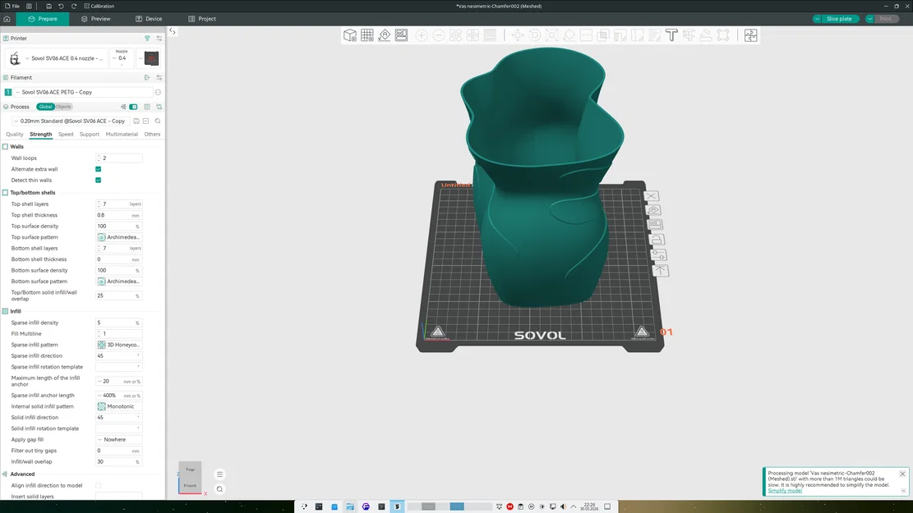Open the Speed tab

click(66, 135)
